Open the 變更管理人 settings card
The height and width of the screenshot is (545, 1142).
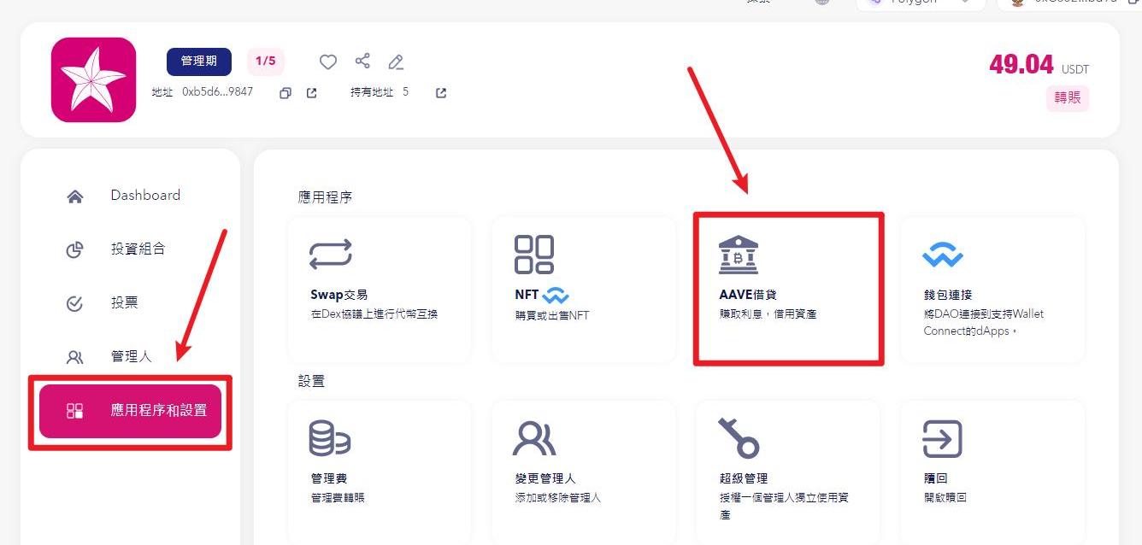click(584, 472)
